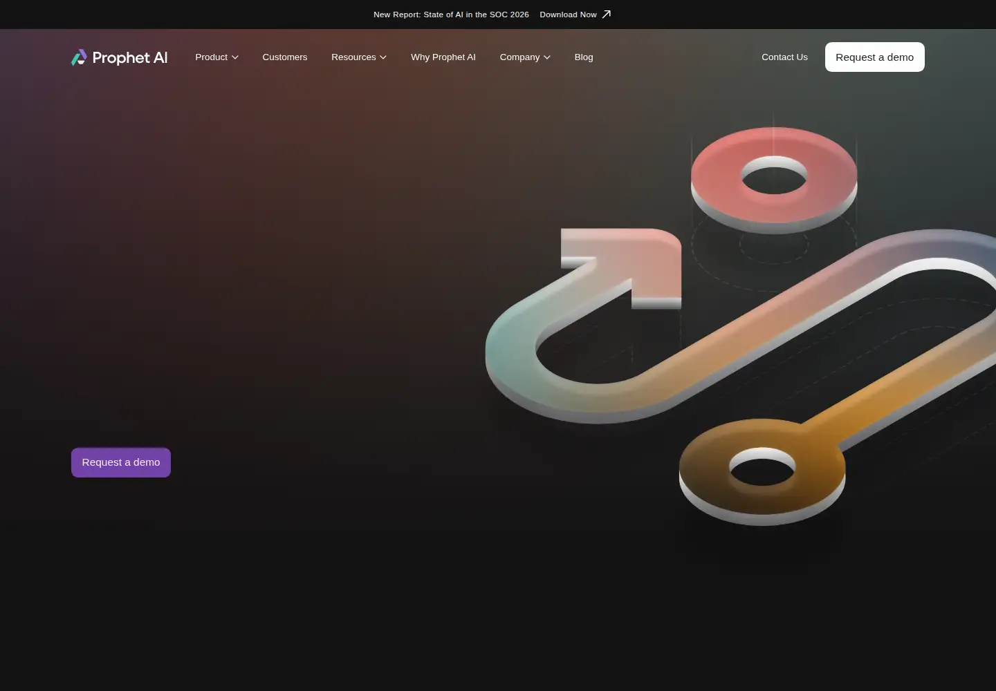996x691 pixels.
Task: Open the Contact Us link
Action: (784, 57)
